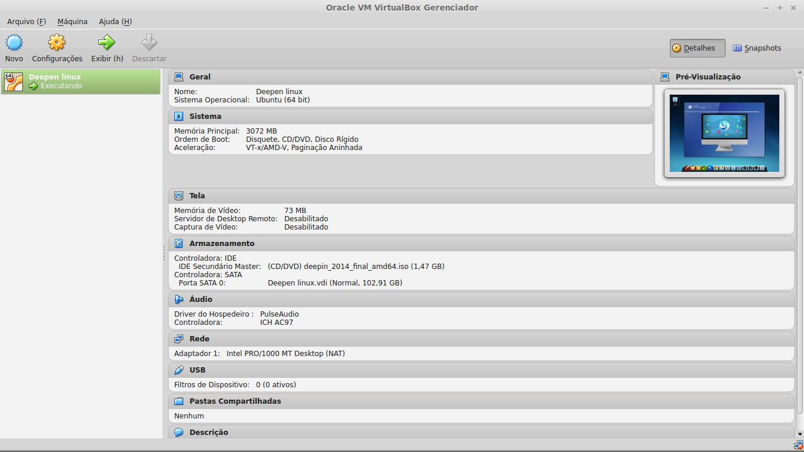
Task: Click the 3072 MB memory value
Action: [261, 131]
